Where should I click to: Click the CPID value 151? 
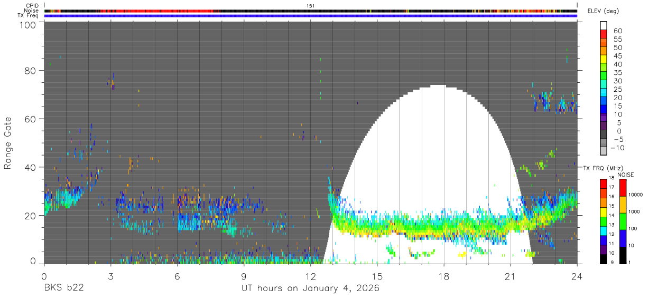311,5
